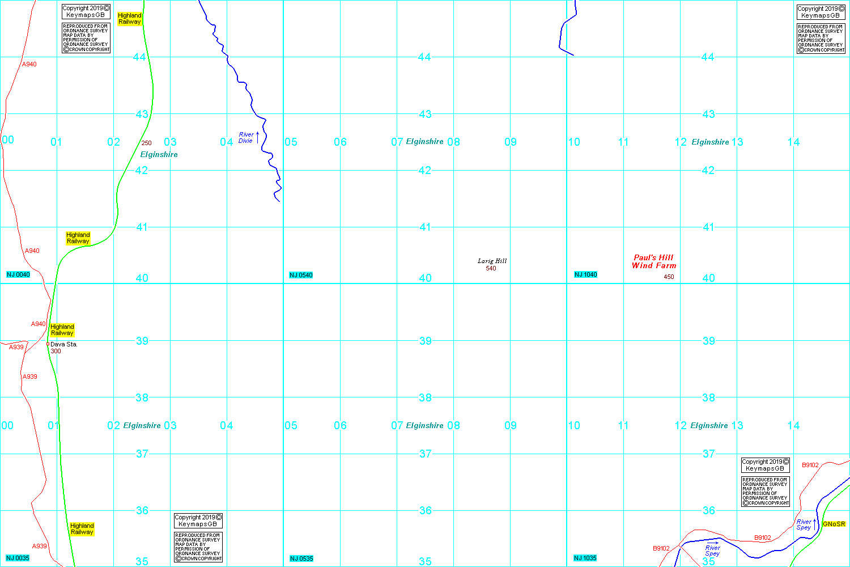Click the top-right Copyright 2019 KeymapsGB box

821,12
